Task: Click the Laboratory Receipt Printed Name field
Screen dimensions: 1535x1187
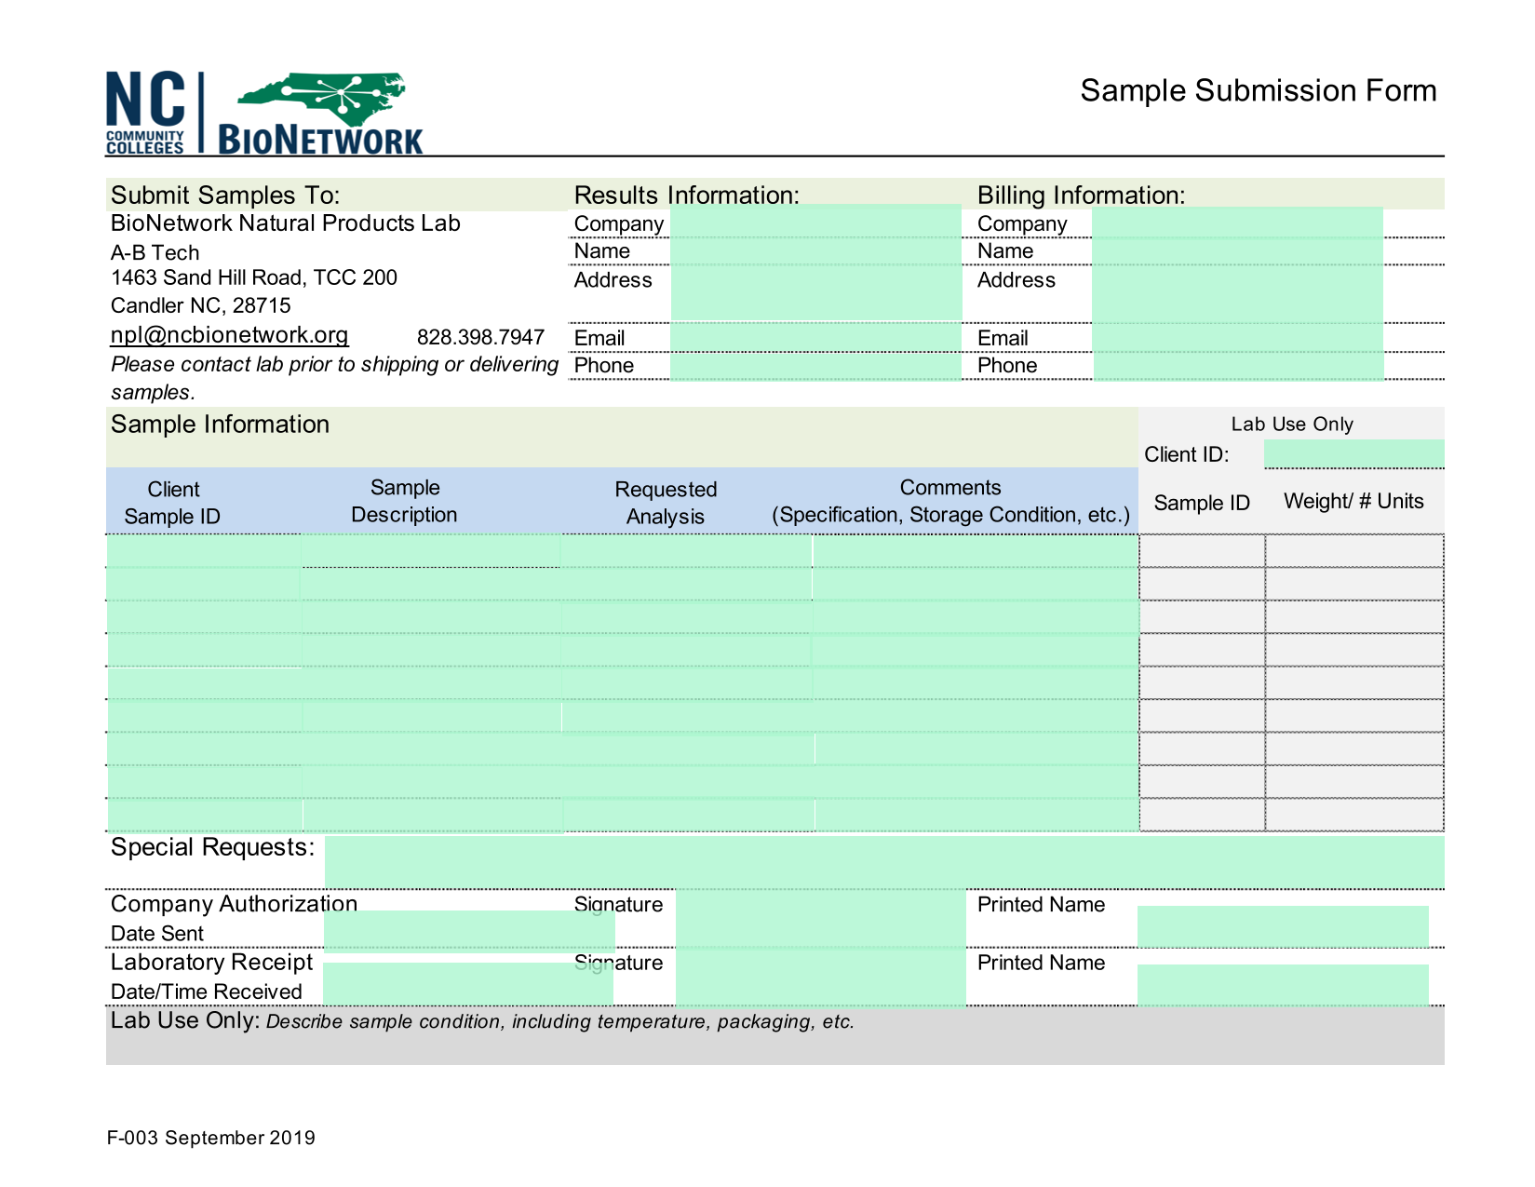Action: pyautogui.click(x=1283, y=985)
